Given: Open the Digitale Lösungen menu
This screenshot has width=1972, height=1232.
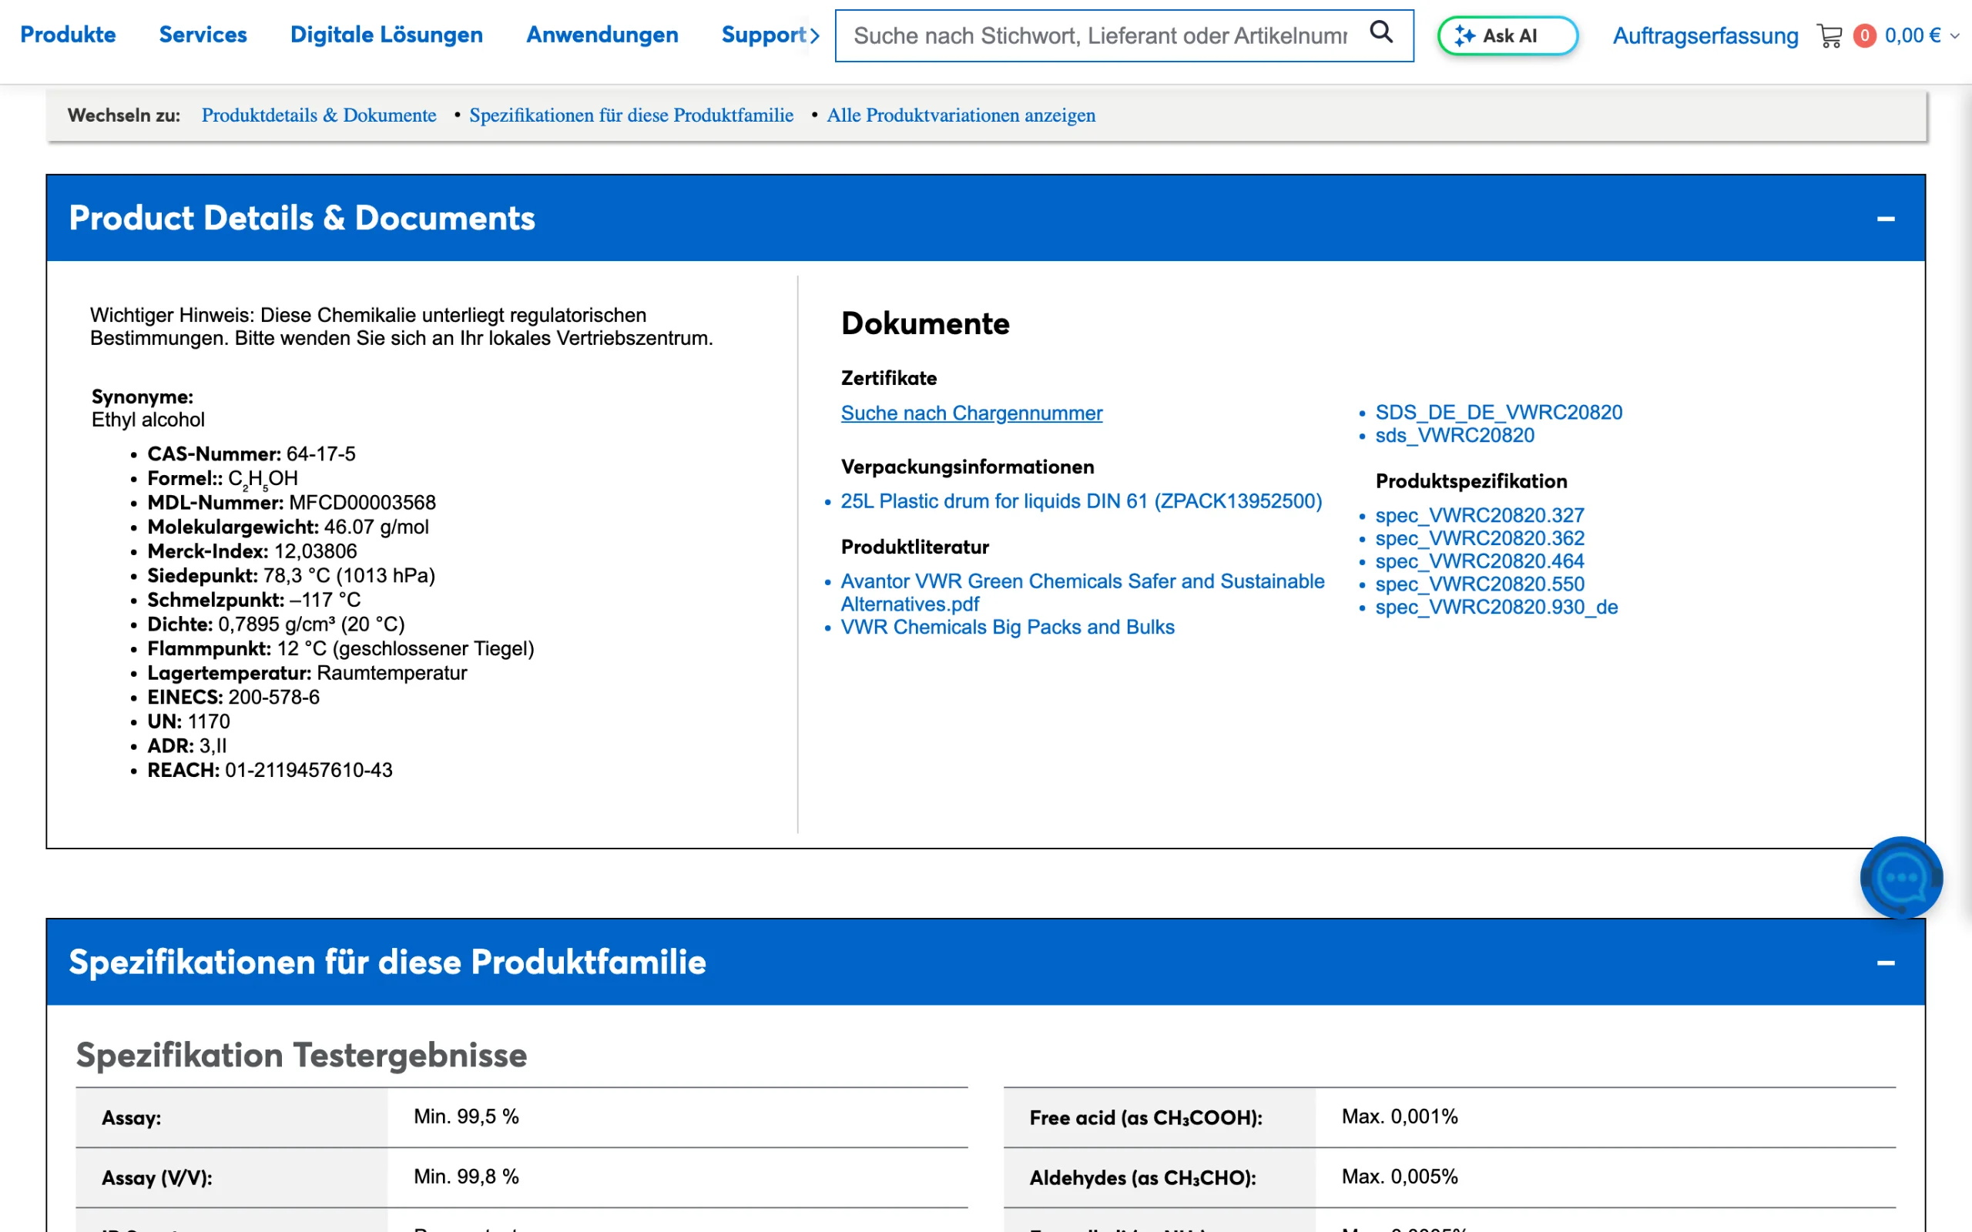Looking at the screenshot, I should point(386,35).
